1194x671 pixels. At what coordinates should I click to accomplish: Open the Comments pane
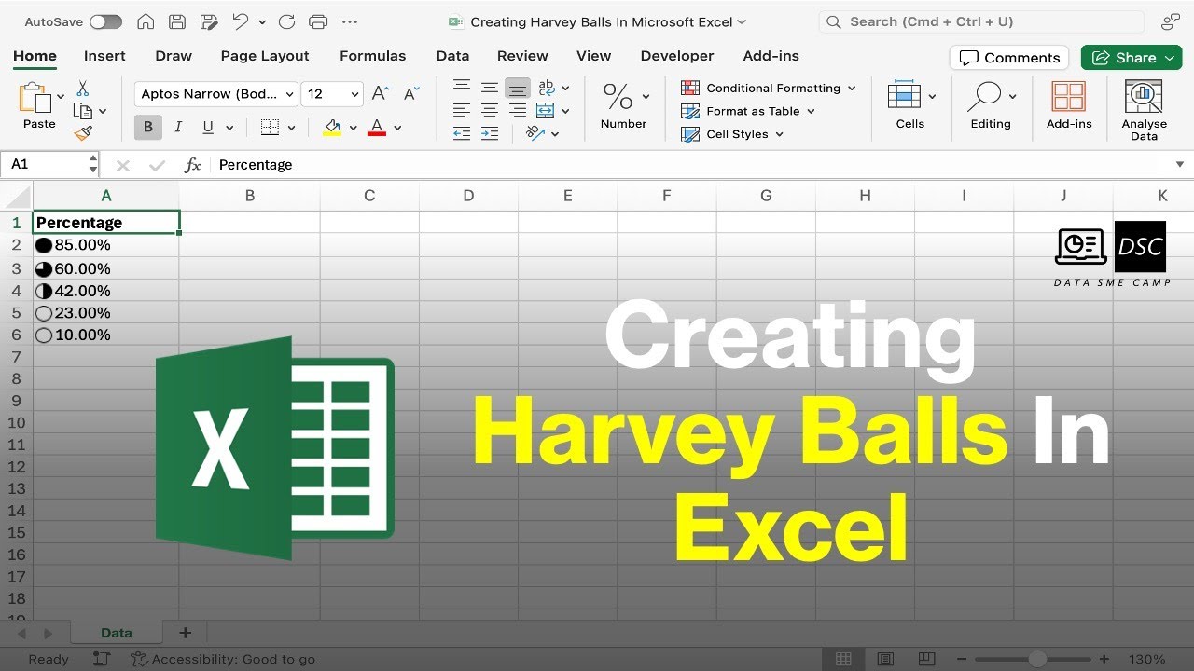click(x=1009, y=58)
